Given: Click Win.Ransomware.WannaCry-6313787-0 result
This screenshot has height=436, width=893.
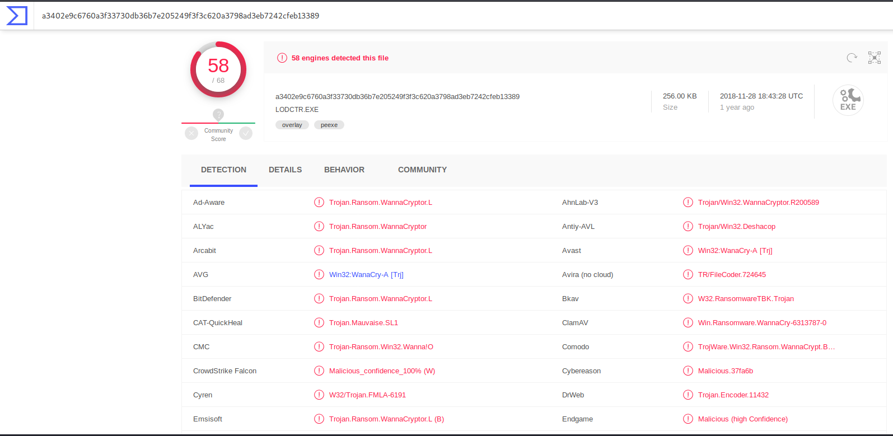Looking at the screenshot, I should click(762, 322).
